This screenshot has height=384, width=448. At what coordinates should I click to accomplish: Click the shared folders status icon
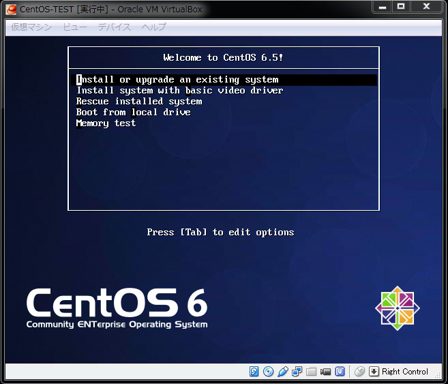[311, 372]
